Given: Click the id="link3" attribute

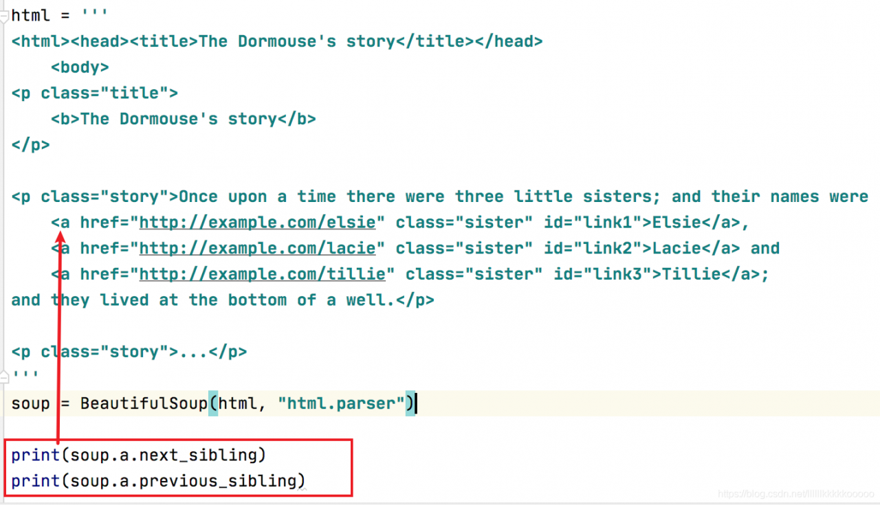Looking at the screenshot, I should [603, 274].
